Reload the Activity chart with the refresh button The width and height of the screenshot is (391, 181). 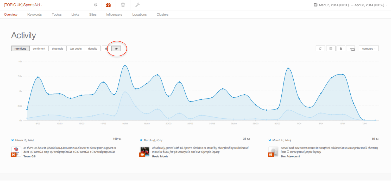tap(320, 49)
